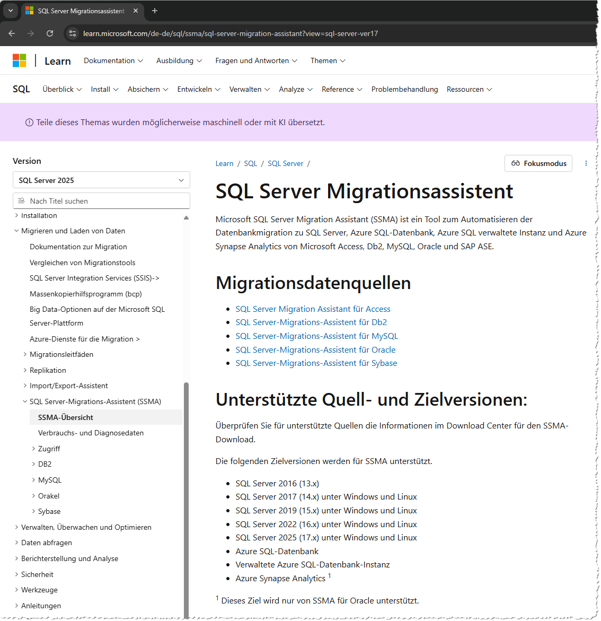The height and width of the screenshot is (621, 601).
Task: Click the glasses icon on the Fokusmodus button
Action: [x=516, y=163]
